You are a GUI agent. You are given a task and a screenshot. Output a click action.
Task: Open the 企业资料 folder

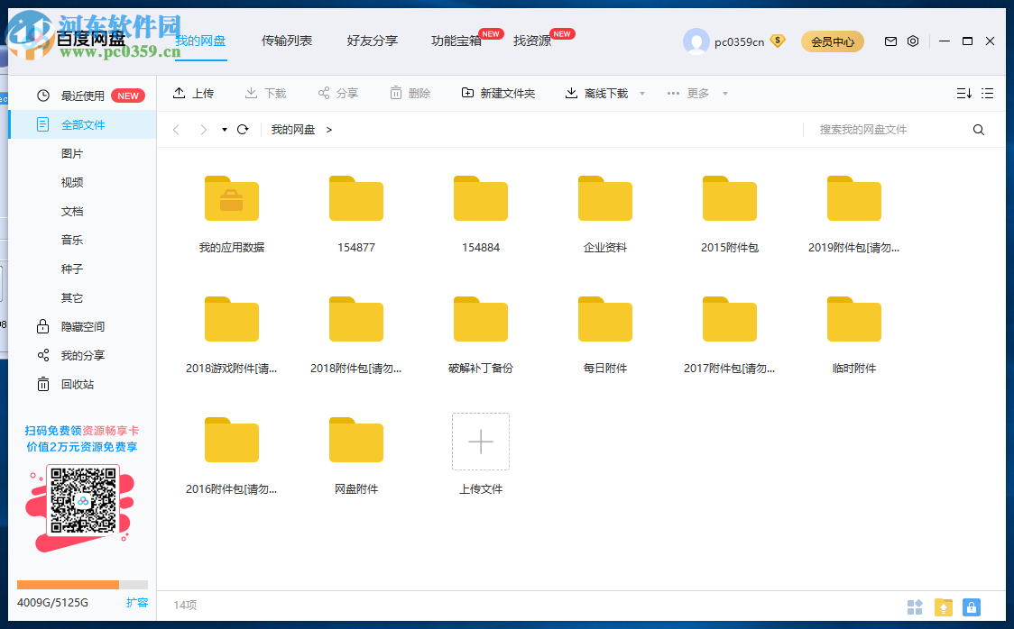click(x=604, y=198)
